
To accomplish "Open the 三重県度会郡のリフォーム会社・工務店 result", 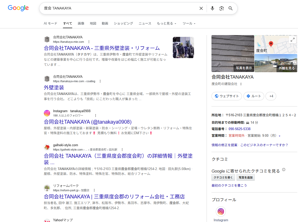I will 114,197.
